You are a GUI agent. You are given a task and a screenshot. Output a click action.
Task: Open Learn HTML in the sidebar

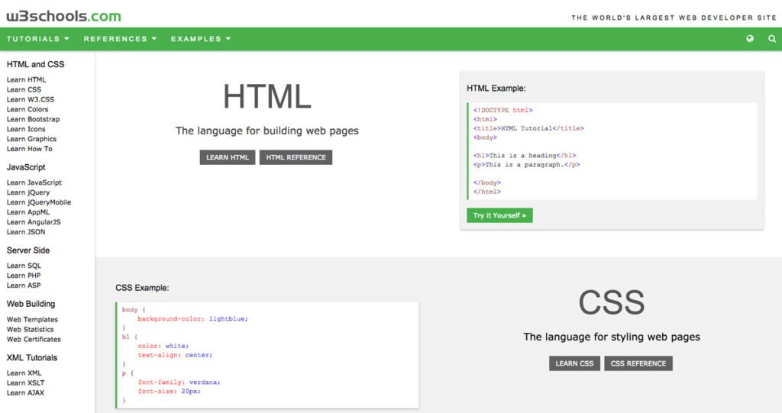click(27, 79)
